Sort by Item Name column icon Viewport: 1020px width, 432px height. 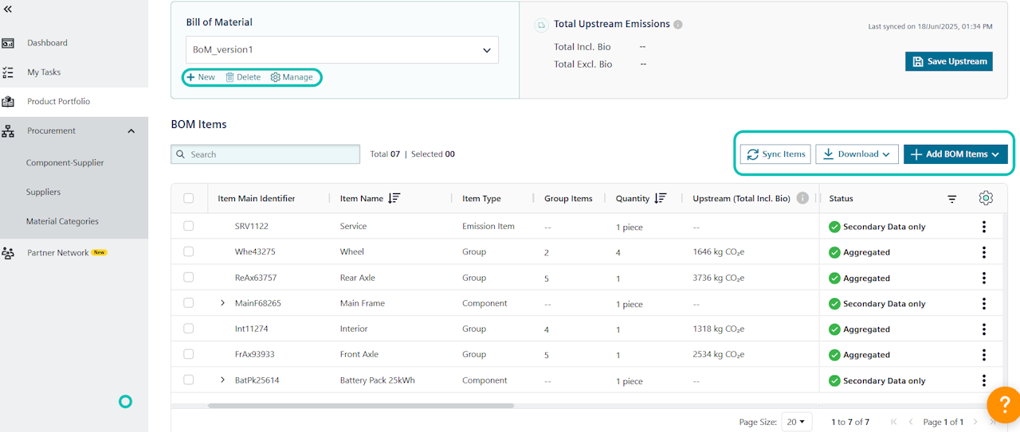(394, 198)
